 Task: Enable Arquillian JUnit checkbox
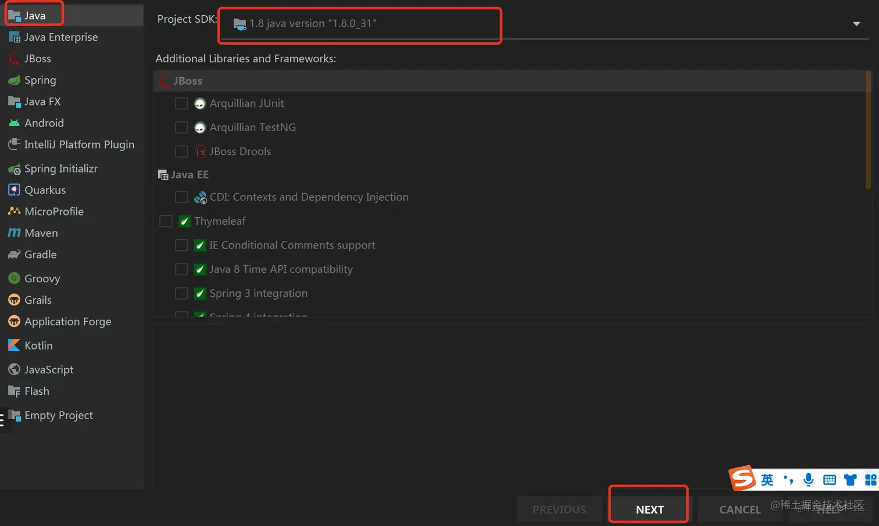tap(181, 103)
